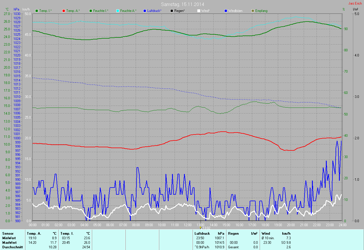Viewport: 364px width, 250px height.
Task: Click the Jarz Erich label
Action: click(355, 3)
